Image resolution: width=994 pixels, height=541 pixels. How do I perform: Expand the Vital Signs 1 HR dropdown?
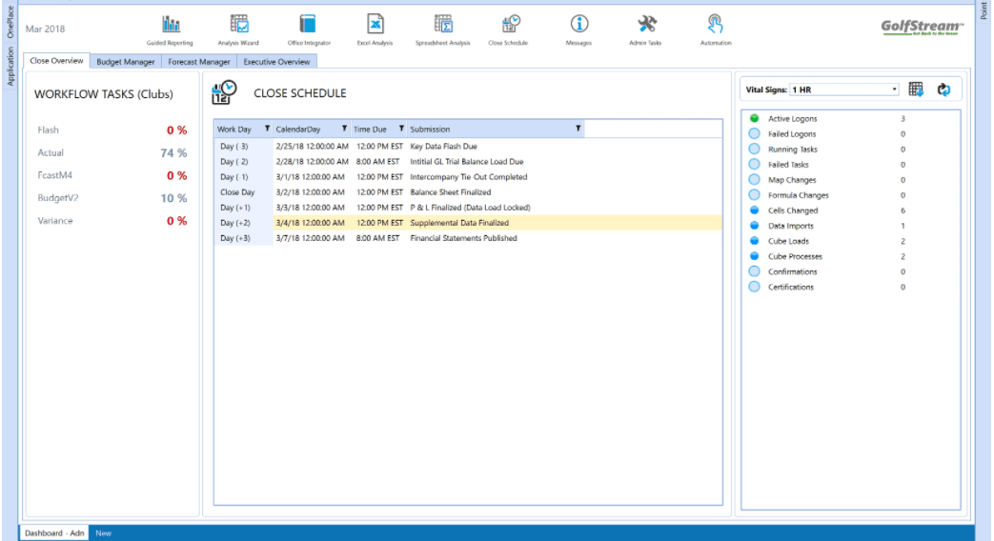[894, 90]
